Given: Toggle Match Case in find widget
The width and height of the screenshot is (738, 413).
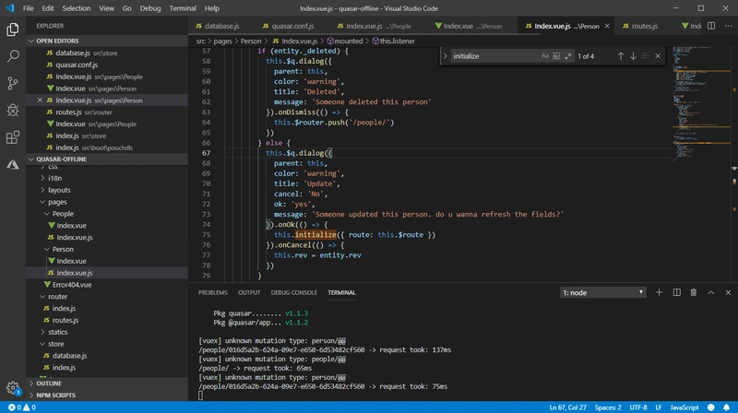Looking at the screenshot, I should (x=545, y=56).
